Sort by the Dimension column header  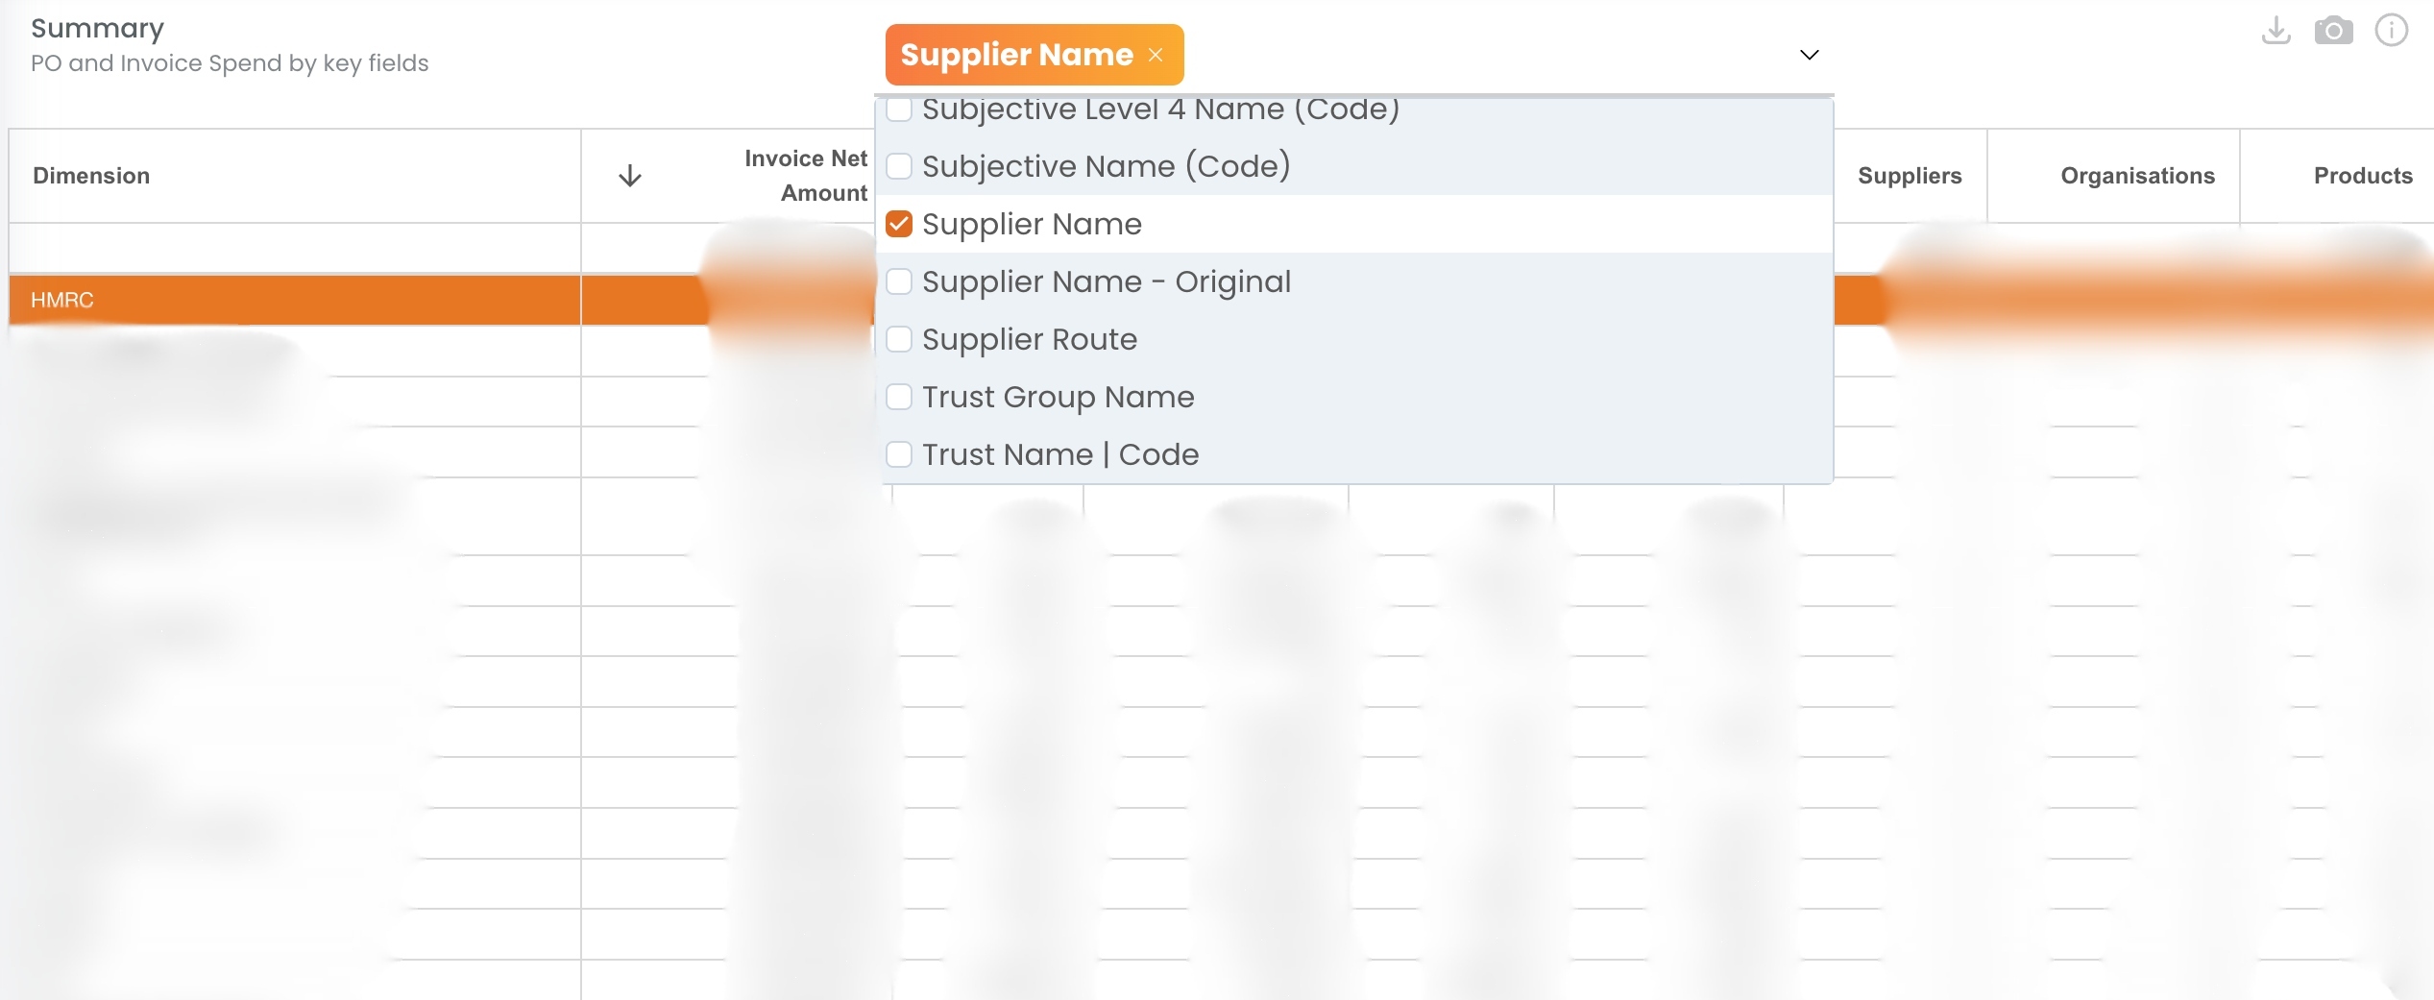click(x=91, y=176)
